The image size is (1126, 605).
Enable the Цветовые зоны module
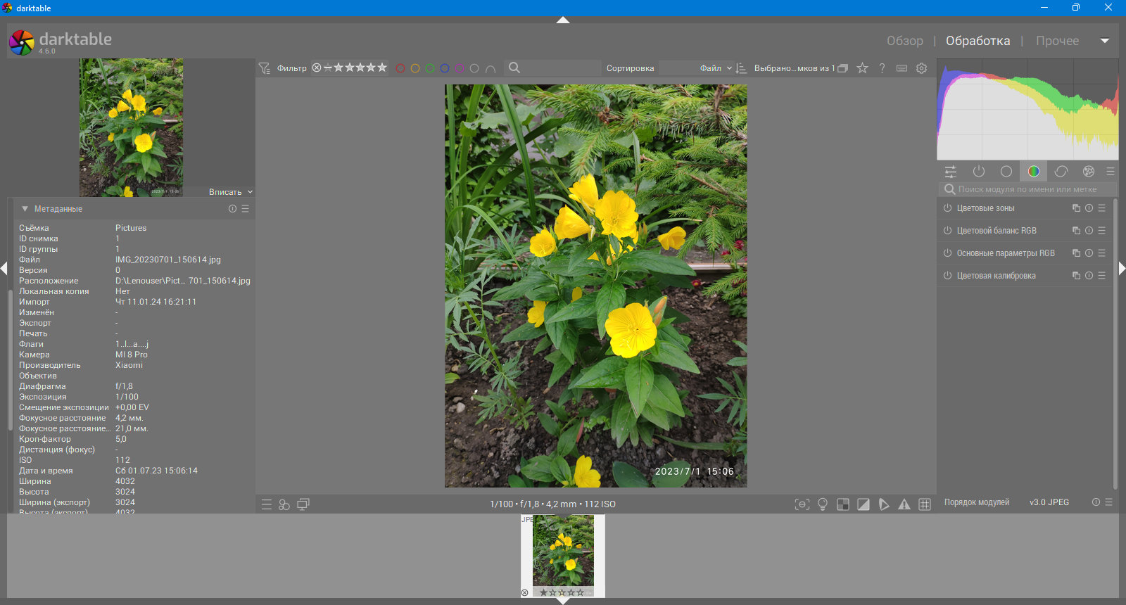947,208
